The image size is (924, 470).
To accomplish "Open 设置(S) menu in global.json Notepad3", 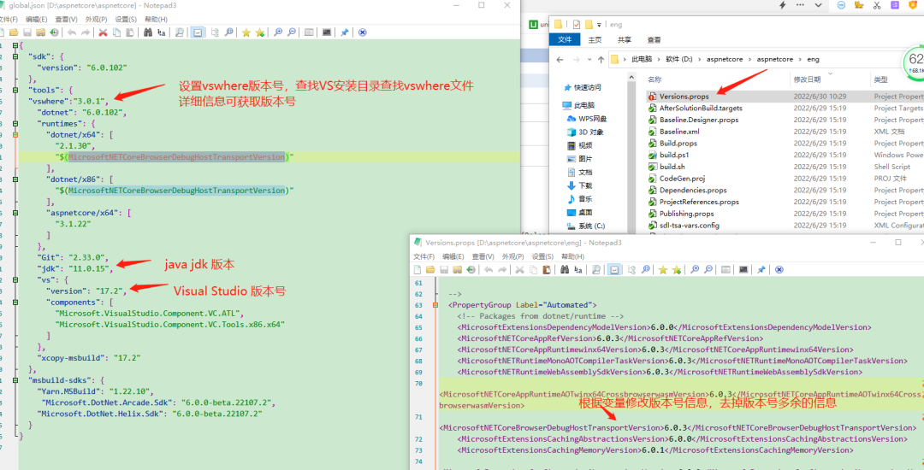I will [126, 19].
